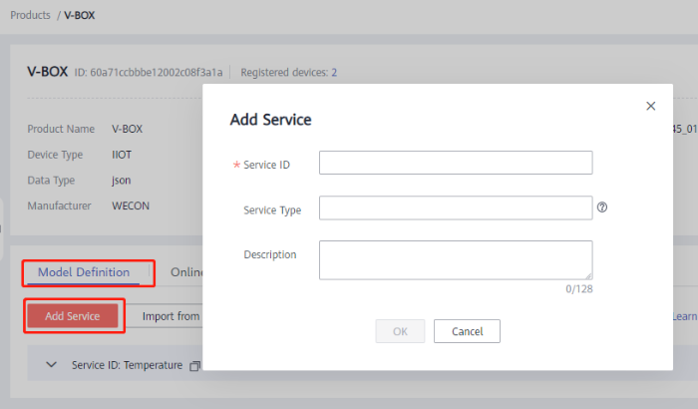
Task: Click the Service ID: Temperature label
Action: click(127, 365)
